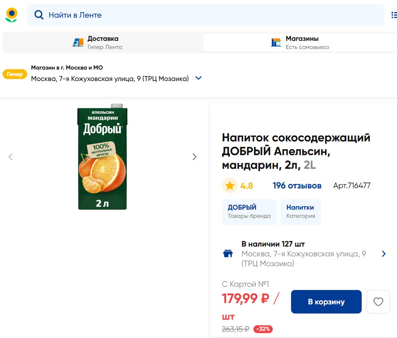Image resolution: width=397 pixels, height=338 pixels.
Task: Click the yellow rating star icon
Action: pos(230,186)
